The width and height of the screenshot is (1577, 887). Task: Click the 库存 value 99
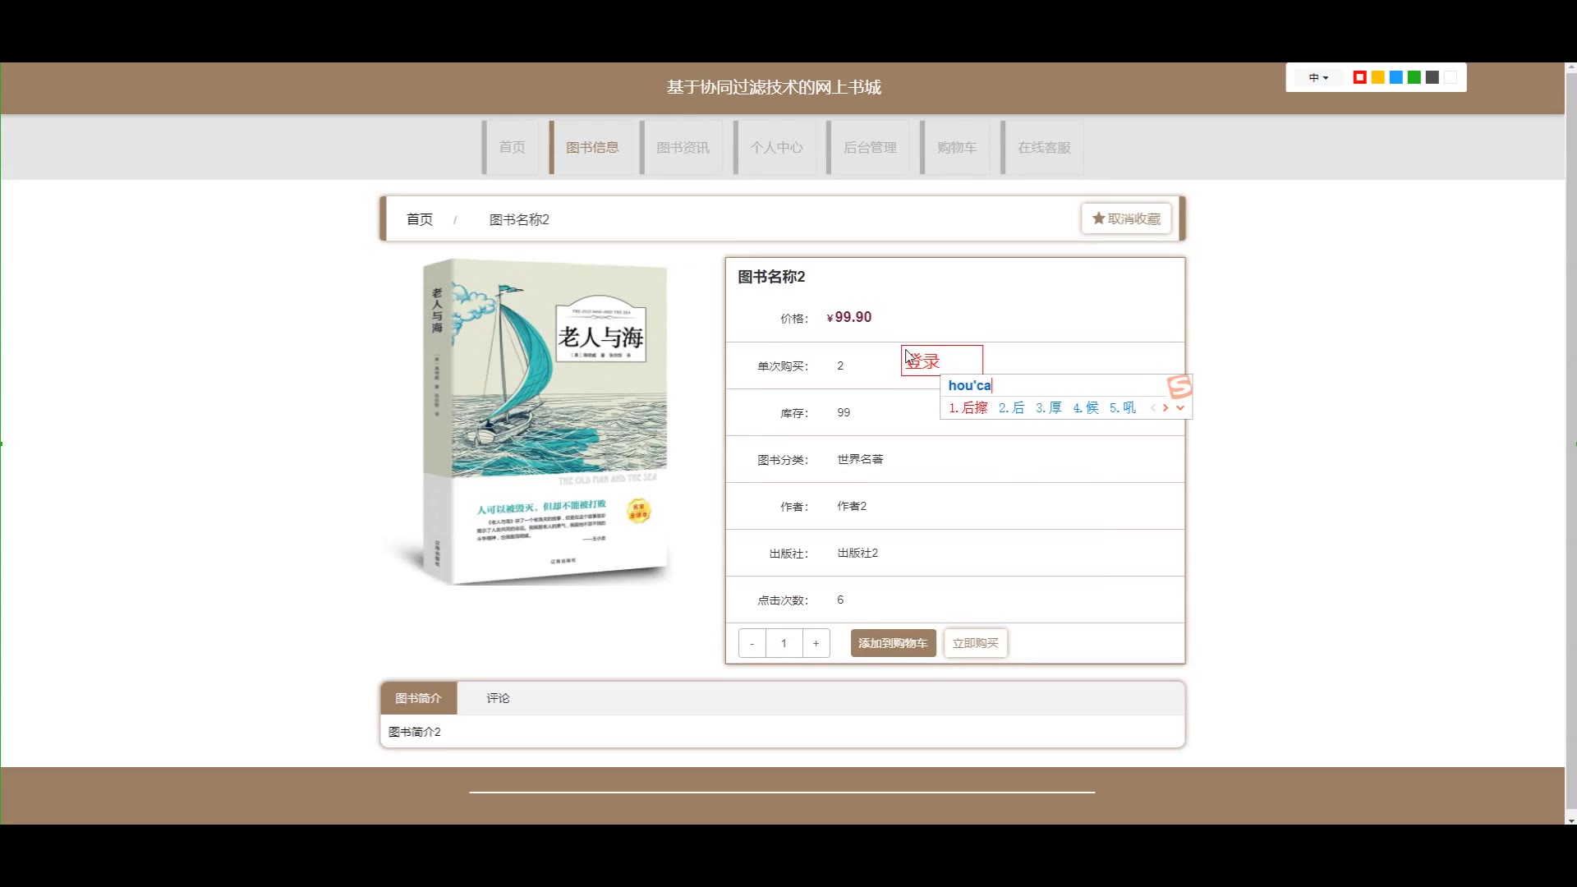click(844, 412)
